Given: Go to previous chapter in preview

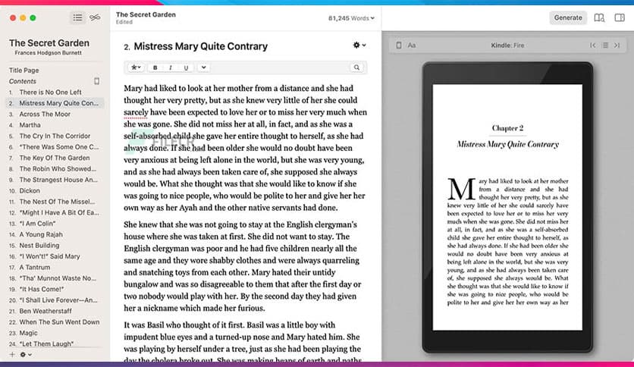Looking at the screenshot, I should click(x=593, y=45).
